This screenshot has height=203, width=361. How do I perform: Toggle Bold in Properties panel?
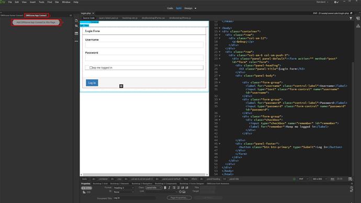165,188
